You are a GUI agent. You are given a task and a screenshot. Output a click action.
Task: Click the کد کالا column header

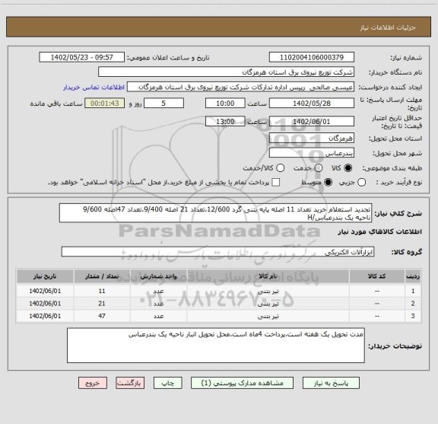[377, 276]
